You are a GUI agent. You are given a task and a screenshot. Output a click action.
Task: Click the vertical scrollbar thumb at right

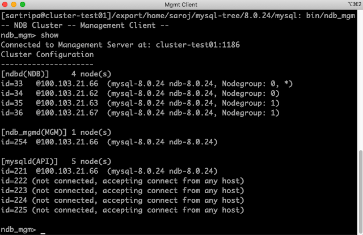[x=361, y=191]
